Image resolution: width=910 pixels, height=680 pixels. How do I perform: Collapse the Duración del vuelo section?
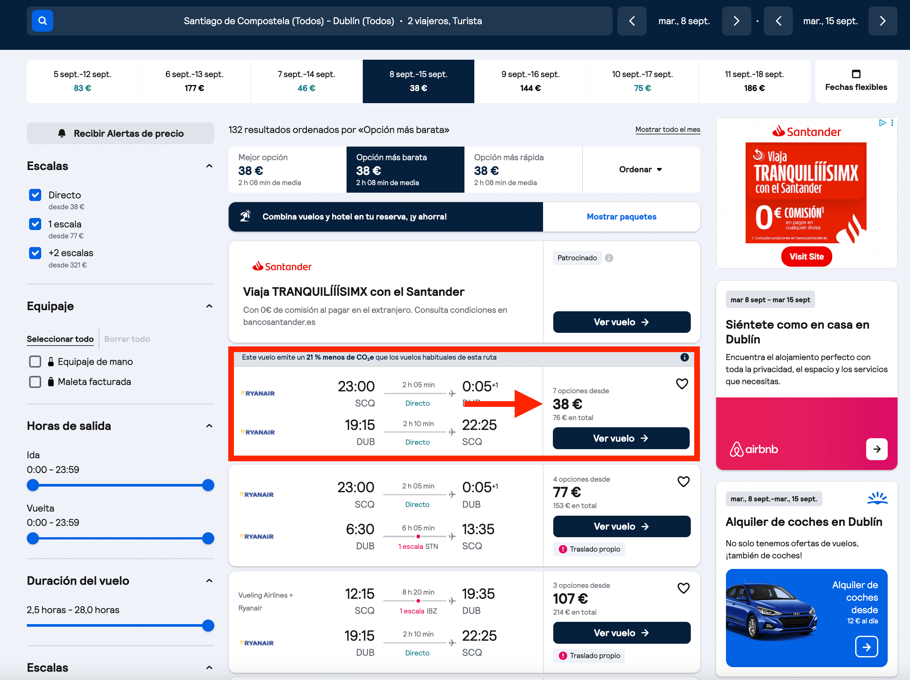point(209,581)
